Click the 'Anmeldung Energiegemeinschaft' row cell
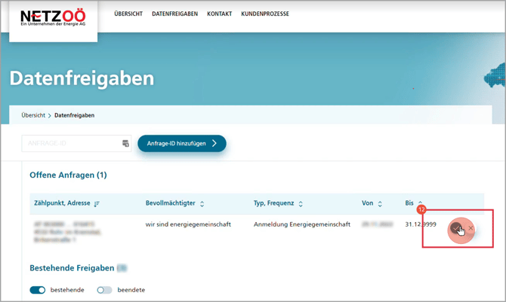 [302, 224]
